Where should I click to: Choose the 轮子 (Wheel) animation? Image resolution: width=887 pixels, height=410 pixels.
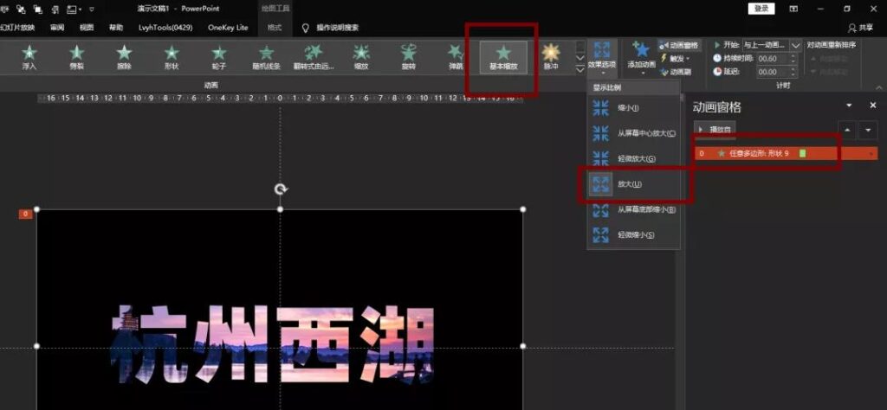tap(218, 57)
